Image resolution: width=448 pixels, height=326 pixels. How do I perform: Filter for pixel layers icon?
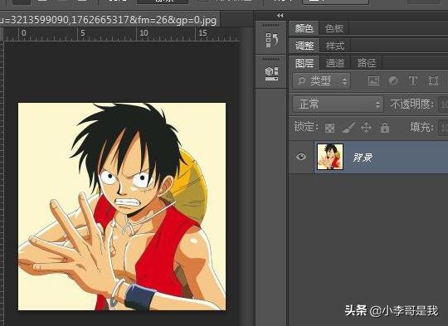[373, 81]
